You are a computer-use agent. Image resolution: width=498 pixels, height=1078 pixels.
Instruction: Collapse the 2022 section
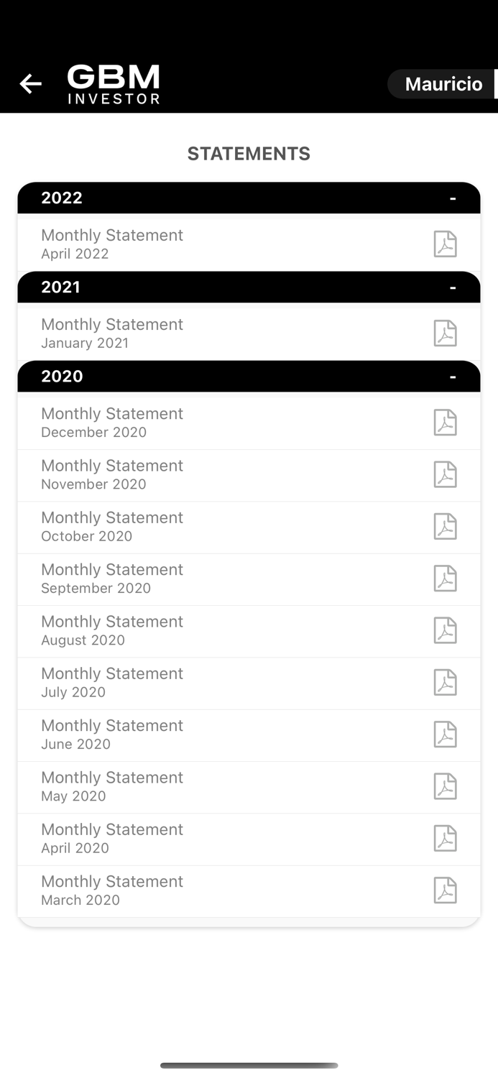(x=453, y=198)
